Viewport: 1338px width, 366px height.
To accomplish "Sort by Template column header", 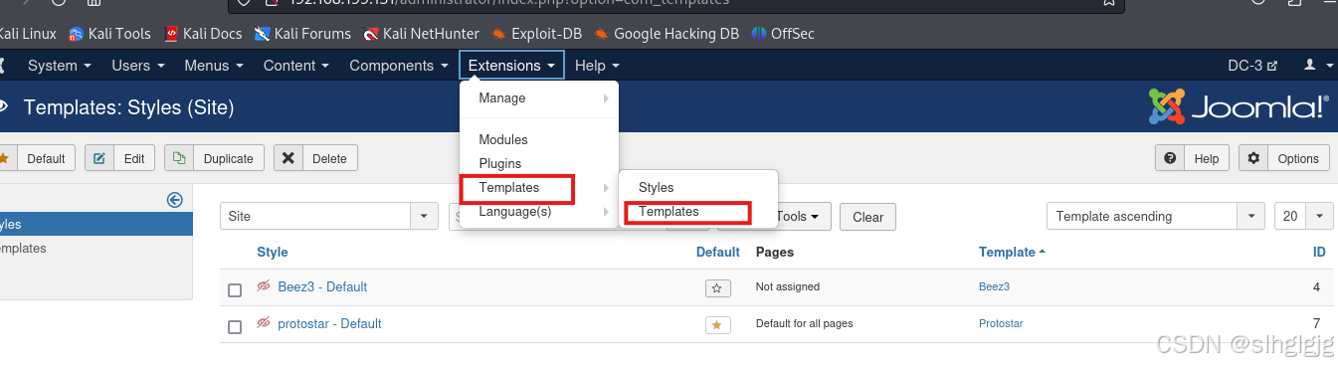I will click(x=1012, y=253).
